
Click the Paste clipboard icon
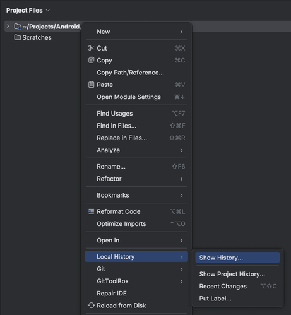pos(91,85)
